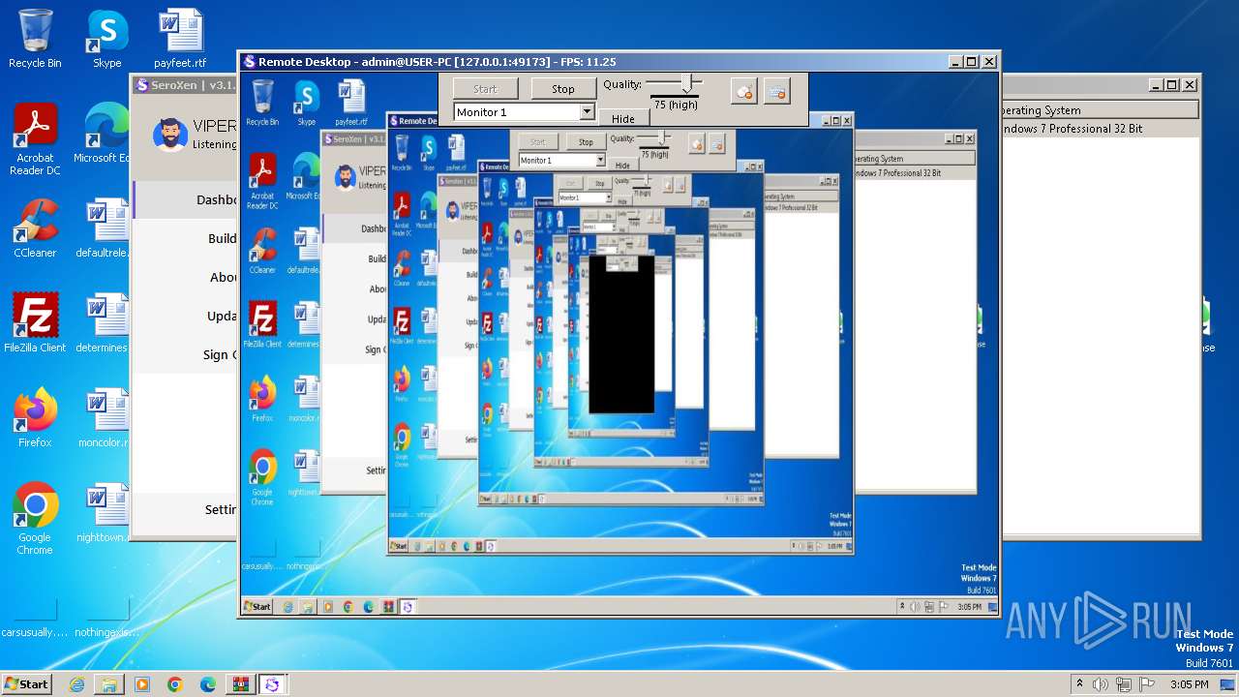Select the nighttown document on desktop

pyautogui.click(x=104, y=513)
